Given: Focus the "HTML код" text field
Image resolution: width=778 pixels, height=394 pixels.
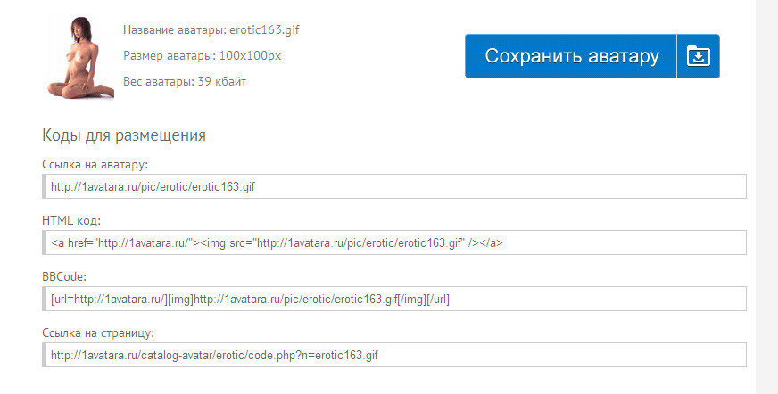Looking at the screenshot, I should 393,243.
